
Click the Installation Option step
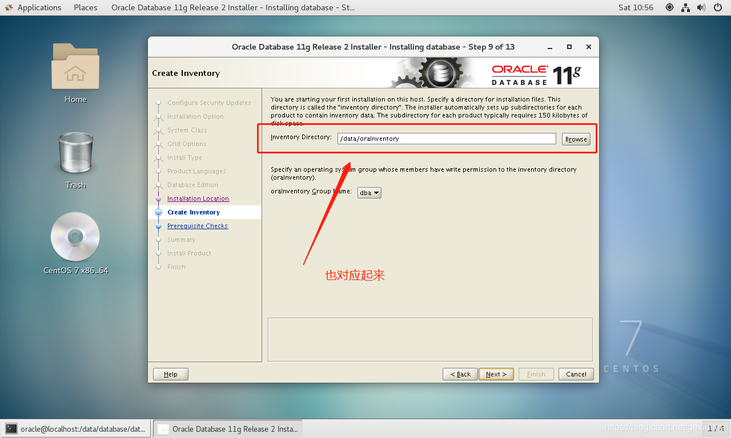tap(195, 116)
